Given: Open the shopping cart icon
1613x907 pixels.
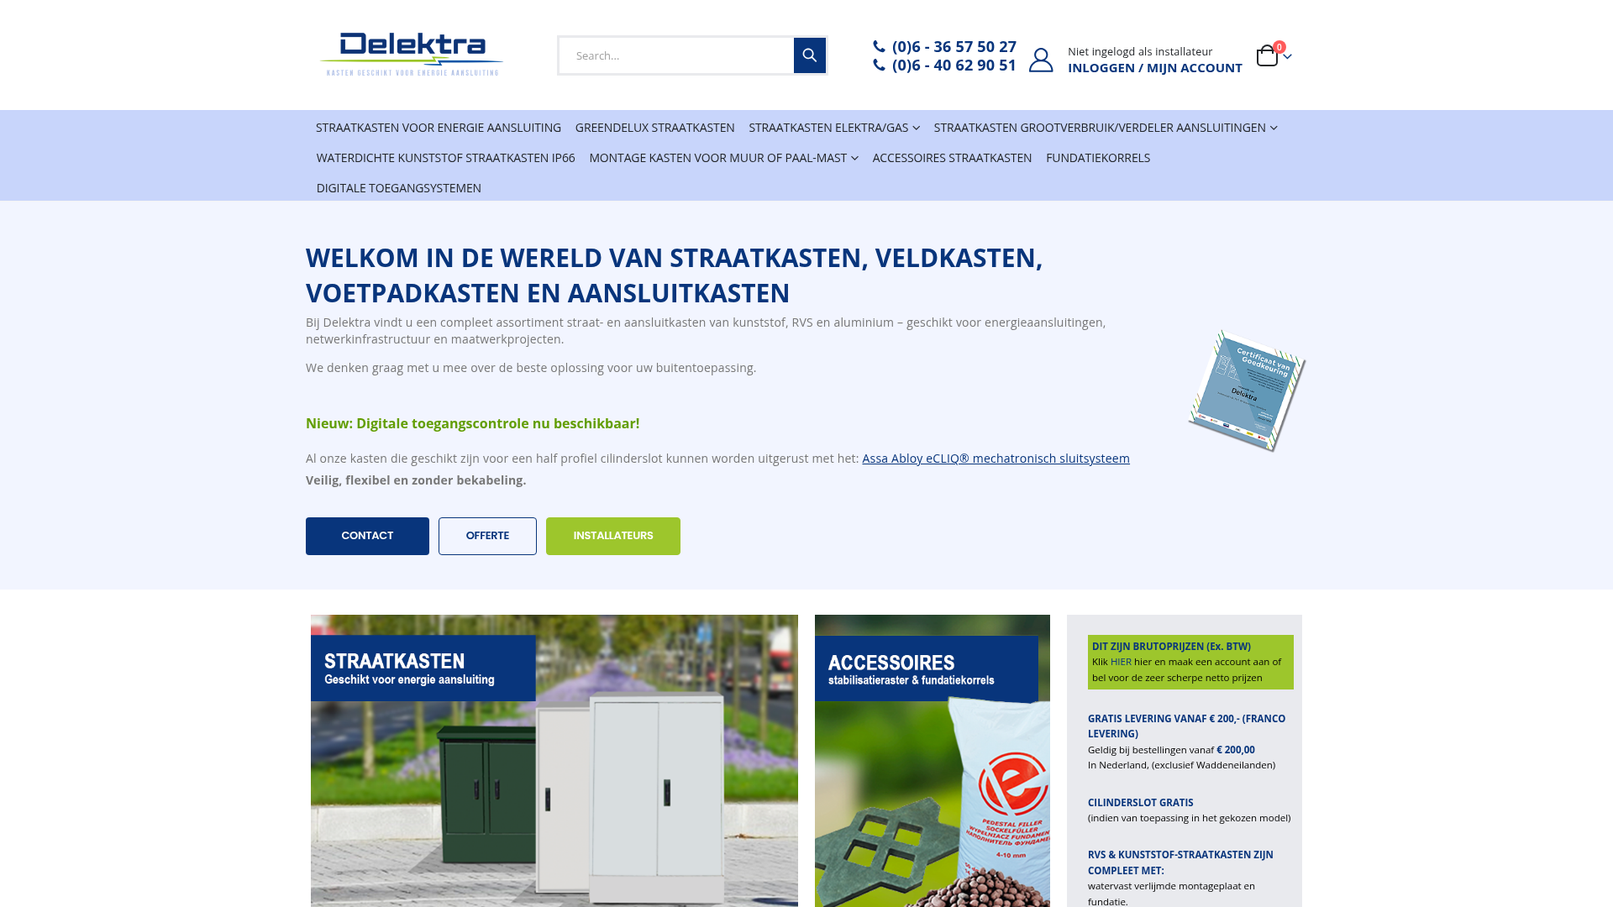Looking at the screenshot, I should click(1267, 55).
